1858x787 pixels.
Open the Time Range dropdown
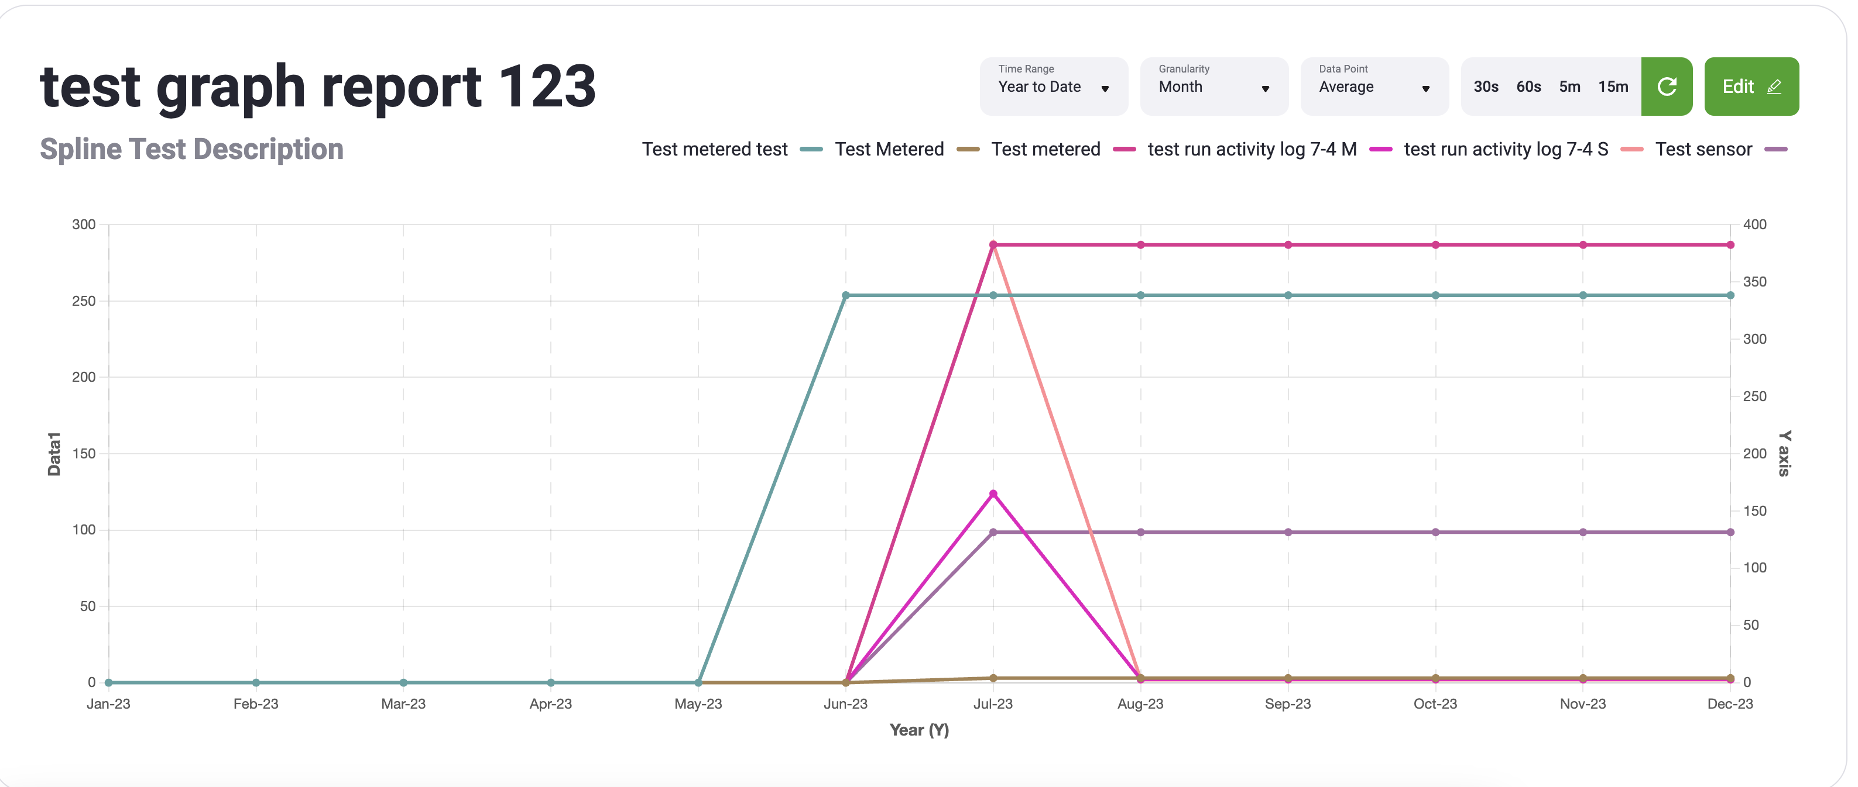pyautogui.click(x=1053, y=87)
